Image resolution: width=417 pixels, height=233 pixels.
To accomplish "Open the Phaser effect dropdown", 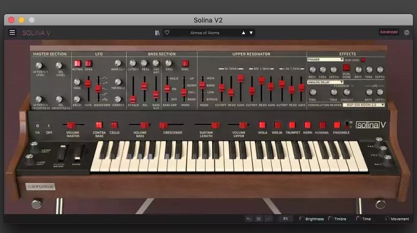I will (x=325, y=60).
